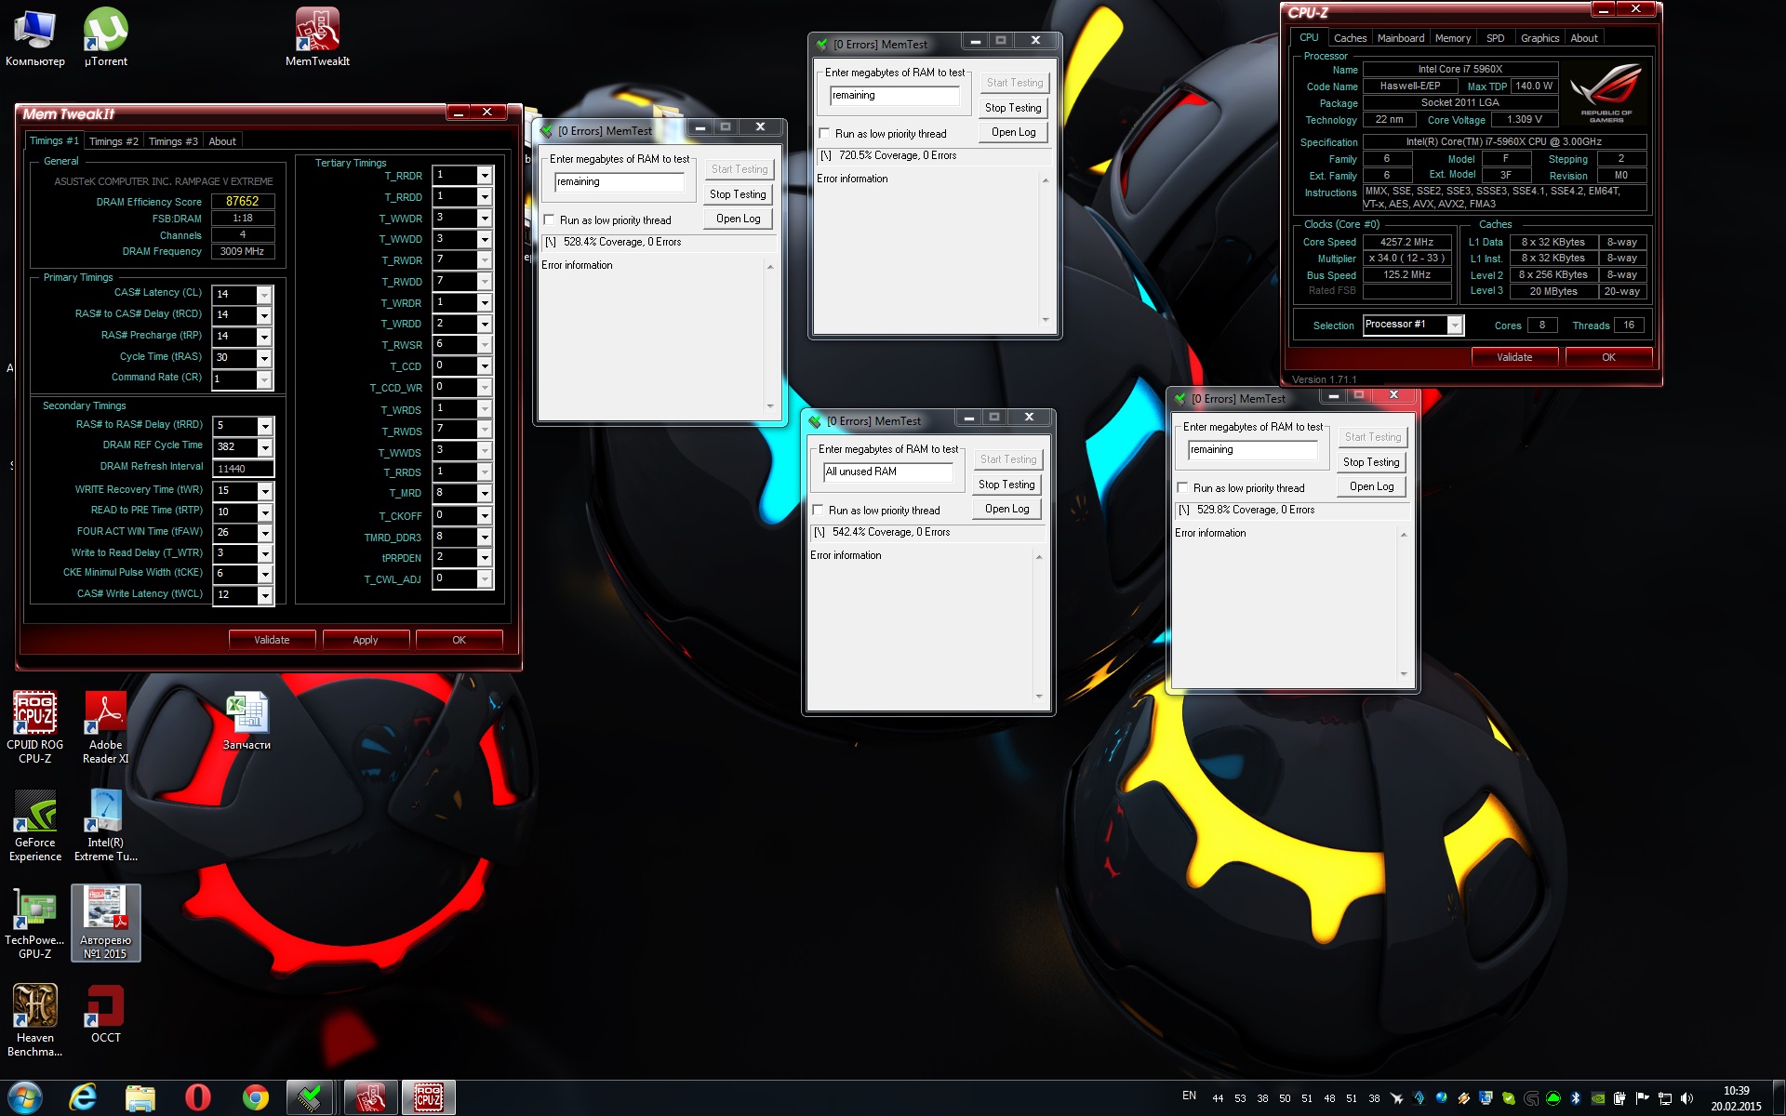The image size is (1786, 1116).
Task: Click the Opera icon in taskbar
Action: point(197,1097)
